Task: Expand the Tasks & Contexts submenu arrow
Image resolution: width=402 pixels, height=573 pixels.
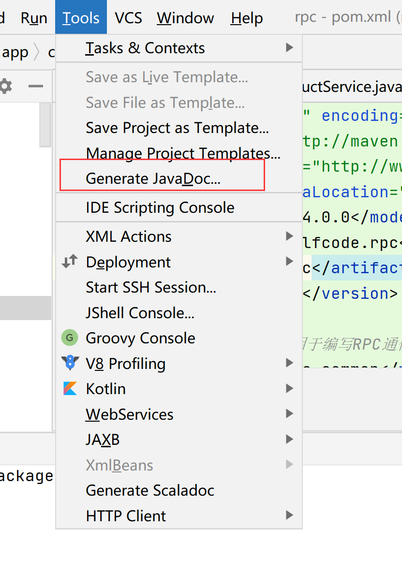Action: [289, 47]
